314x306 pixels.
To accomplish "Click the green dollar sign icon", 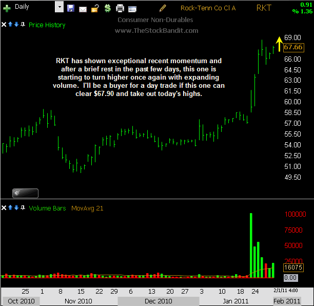I will click(107, 8).
